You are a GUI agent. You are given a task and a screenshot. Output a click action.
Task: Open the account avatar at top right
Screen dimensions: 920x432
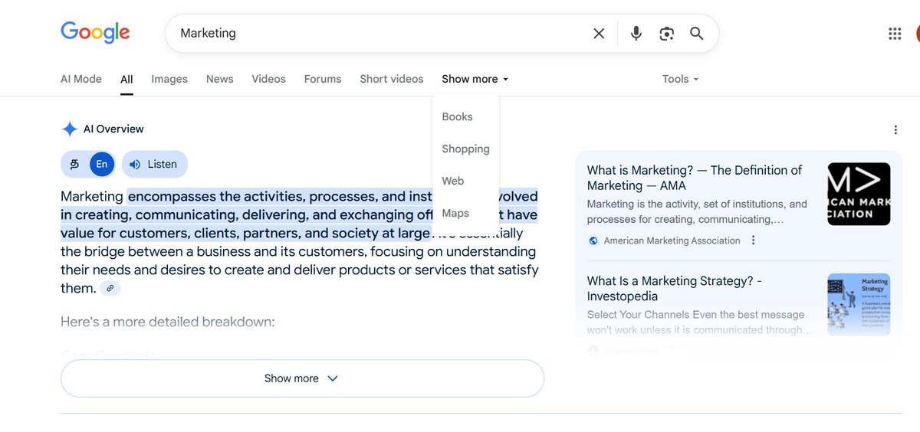[917, 34]
